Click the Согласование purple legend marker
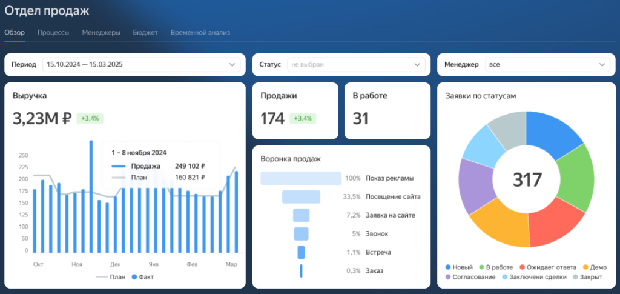 [448, 277]
